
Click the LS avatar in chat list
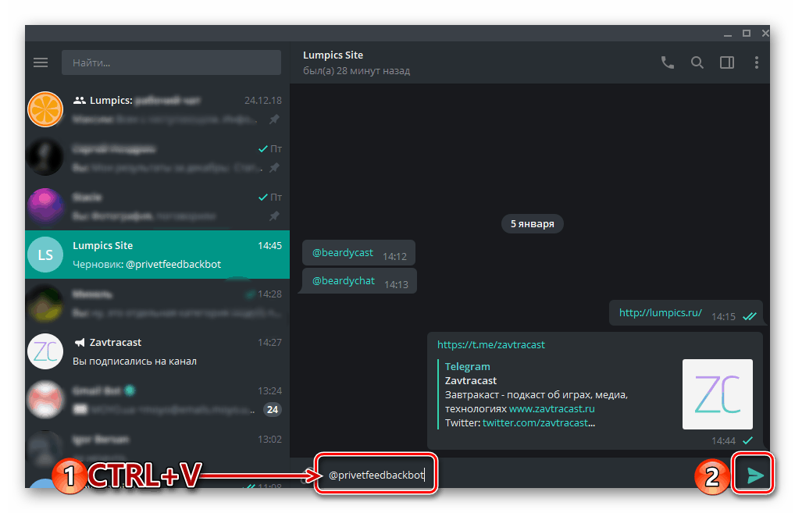pyautogui.click(x=45, y=255)
